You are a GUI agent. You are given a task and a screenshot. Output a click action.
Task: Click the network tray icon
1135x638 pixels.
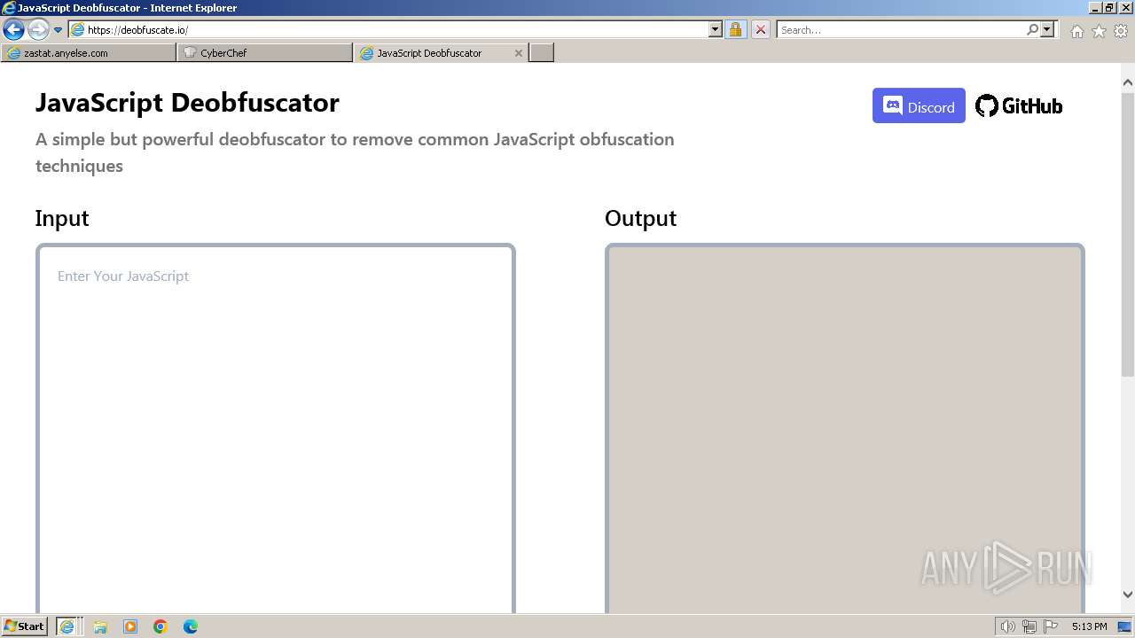click(1029, 626)
